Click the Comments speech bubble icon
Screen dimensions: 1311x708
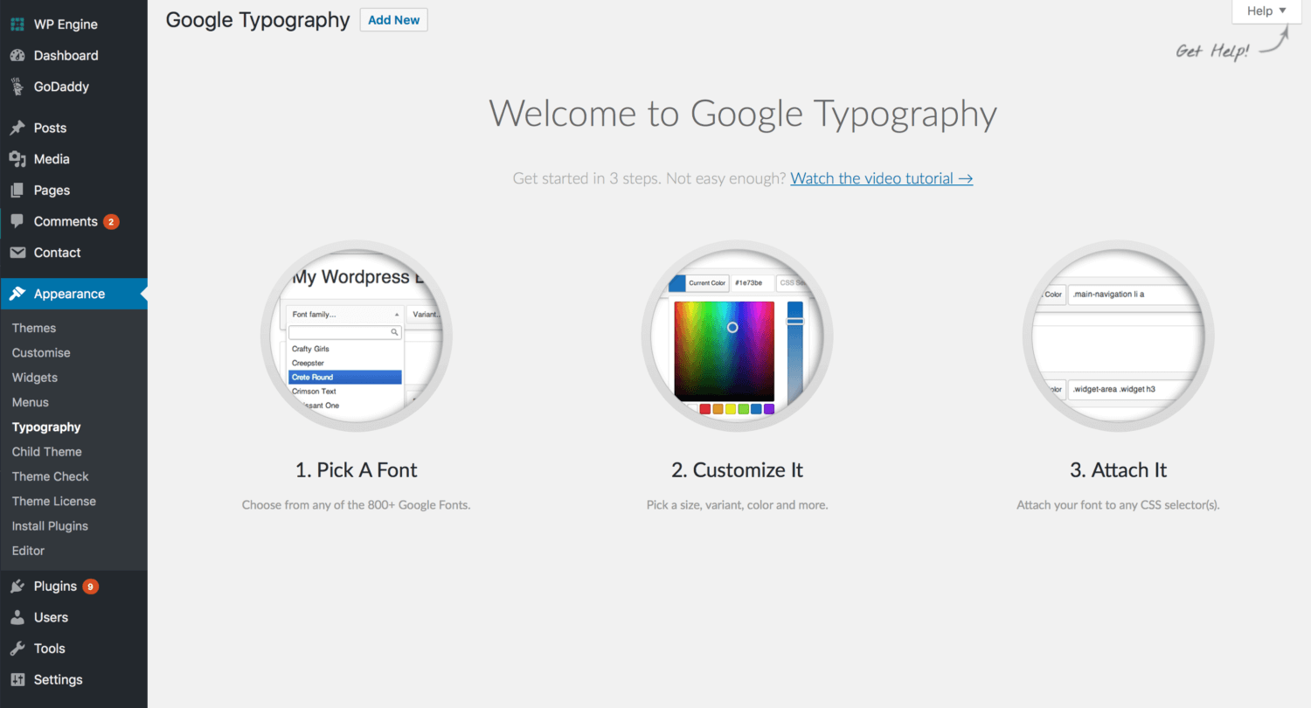pyautogui.click(x=17, y=222)
